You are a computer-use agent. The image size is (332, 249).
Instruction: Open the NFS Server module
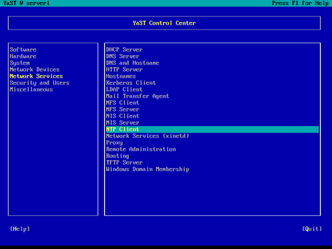tap(123, 110)
